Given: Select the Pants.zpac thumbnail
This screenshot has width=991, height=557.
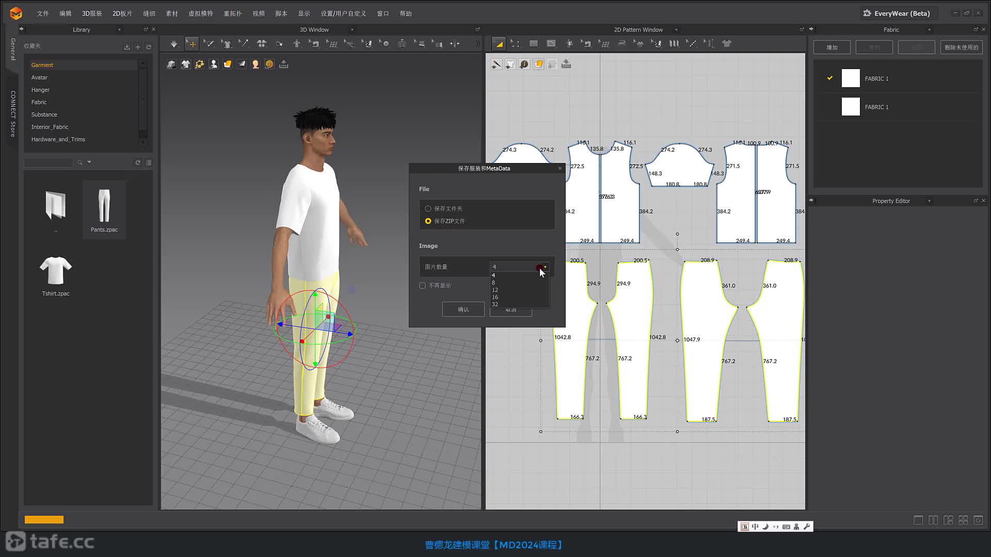Looking at the screenshot, I should pos(104,209).
